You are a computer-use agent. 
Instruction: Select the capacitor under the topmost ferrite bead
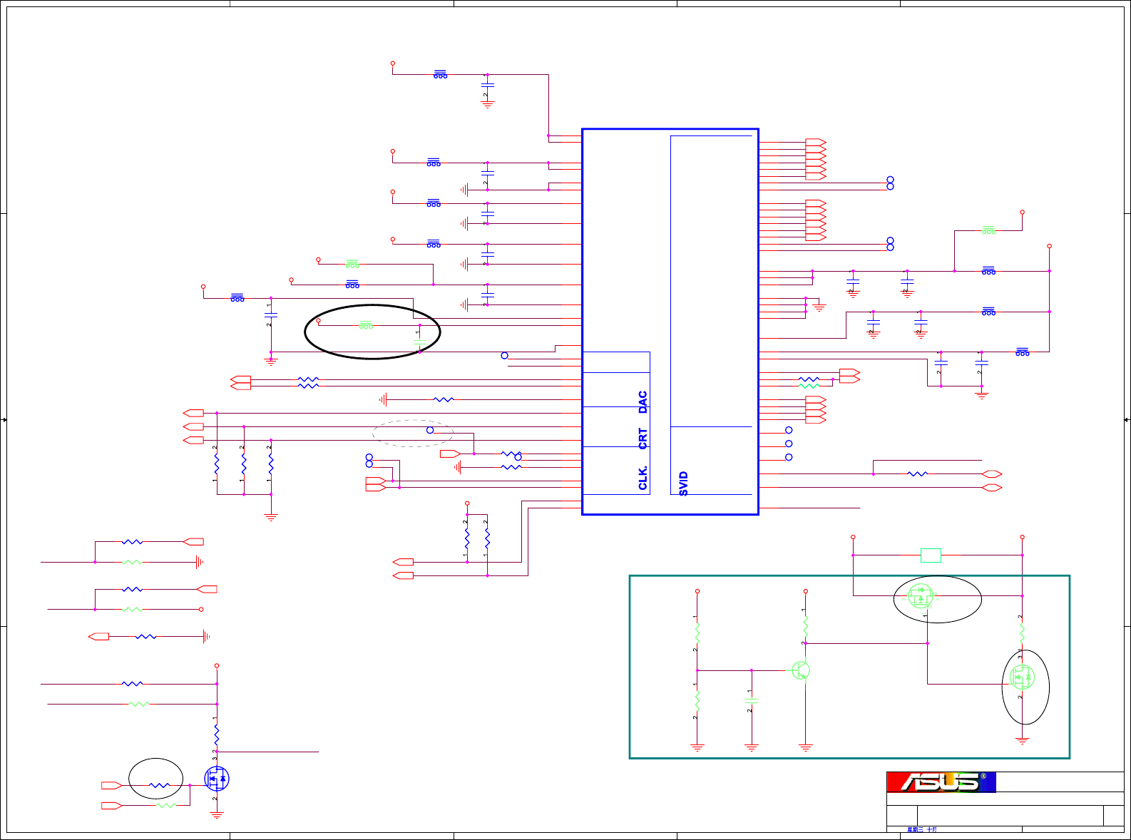pyautogui.click(x=488, y=86)
